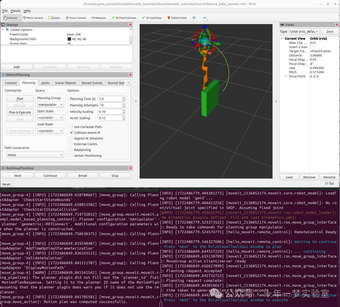Viewport: 340px width, 307px height.
Task: Click the Planning Attempts field
Action: coord(111,105)
